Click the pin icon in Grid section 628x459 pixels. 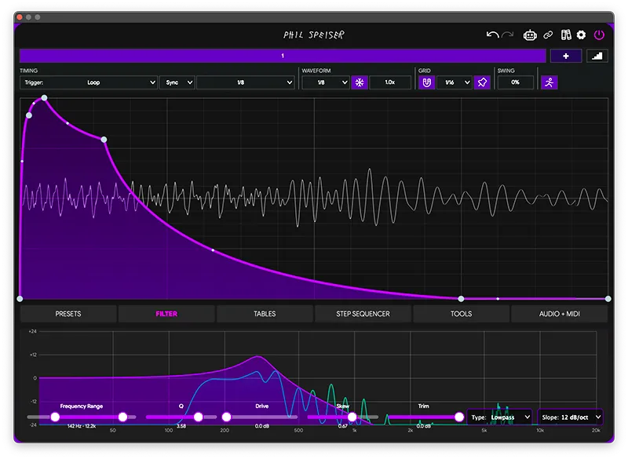482,82
